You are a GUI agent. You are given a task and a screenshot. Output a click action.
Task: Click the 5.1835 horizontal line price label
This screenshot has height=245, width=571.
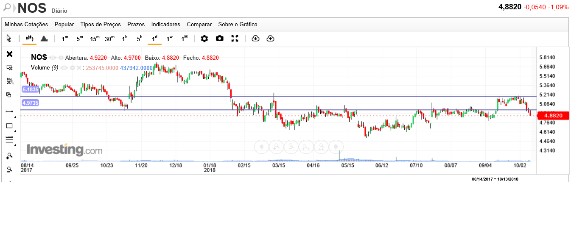click(x=30, y=89)
